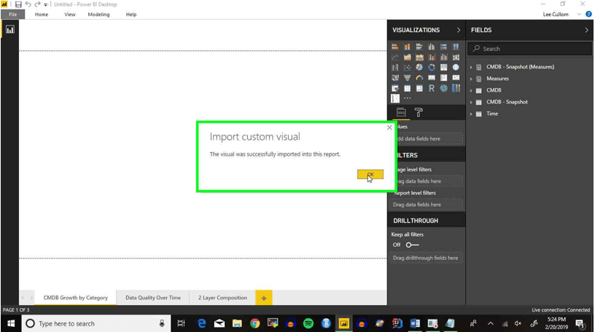The image size is (595, 332).
Task: Open account dropdown beside Lee Cullom
Action: coord(579,15)
